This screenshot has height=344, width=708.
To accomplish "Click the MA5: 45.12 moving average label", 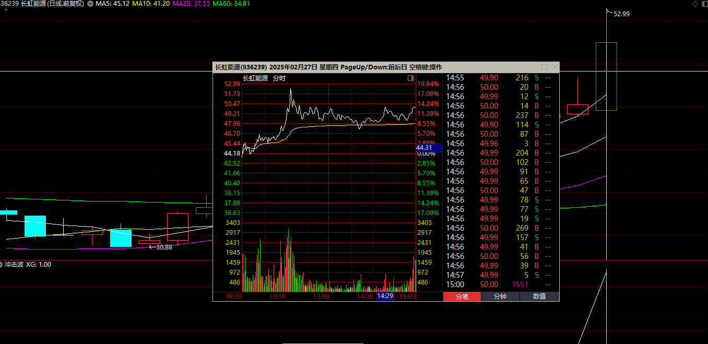I will [112, 4].
